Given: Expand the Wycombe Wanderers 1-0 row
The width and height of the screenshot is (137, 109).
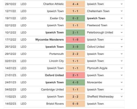Looking at the screenshot, I should pyautogui.click(x=122, y=40).
